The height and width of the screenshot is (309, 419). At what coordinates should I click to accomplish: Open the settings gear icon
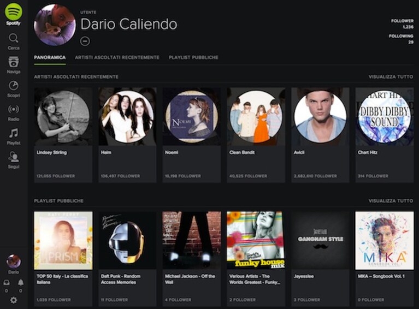coord(13,300)
